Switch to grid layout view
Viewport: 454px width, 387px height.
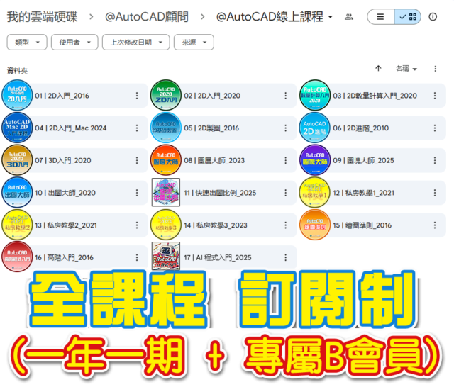408,17
